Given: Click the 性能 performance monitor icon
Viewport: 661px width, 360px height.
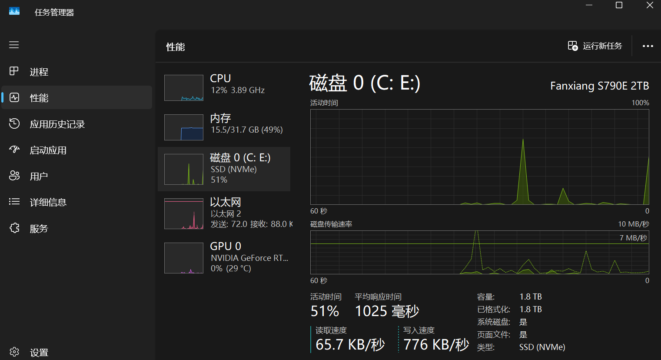Looking at the screenshot, I should [x=14, y=97].
